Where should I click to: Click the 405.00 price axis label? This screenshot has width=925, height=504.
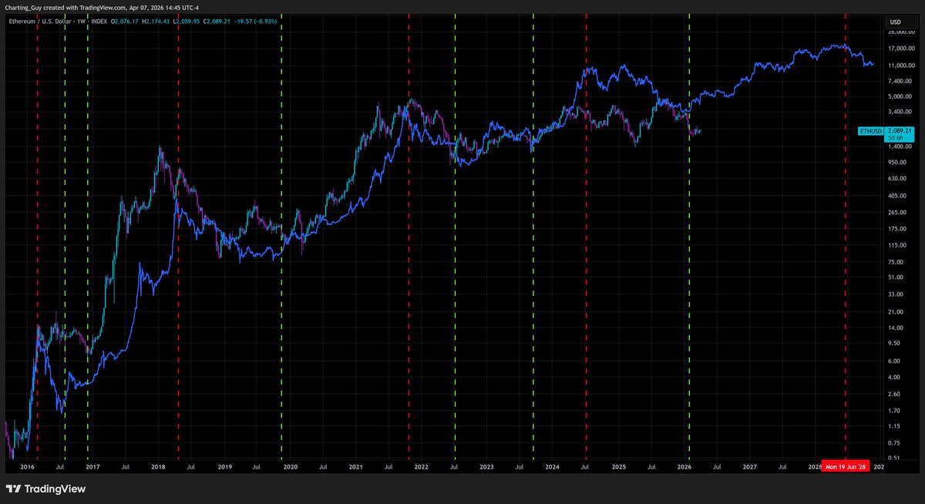coord(897,196)
